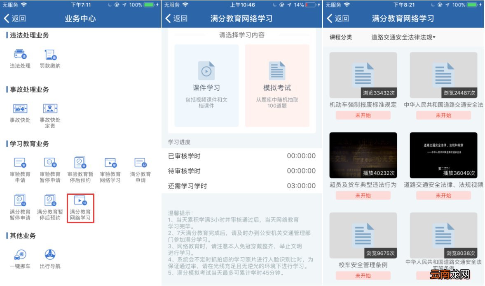Tap the 下午7:11 clock in status bar
This screenshot has width=485, height=286.
81,5
